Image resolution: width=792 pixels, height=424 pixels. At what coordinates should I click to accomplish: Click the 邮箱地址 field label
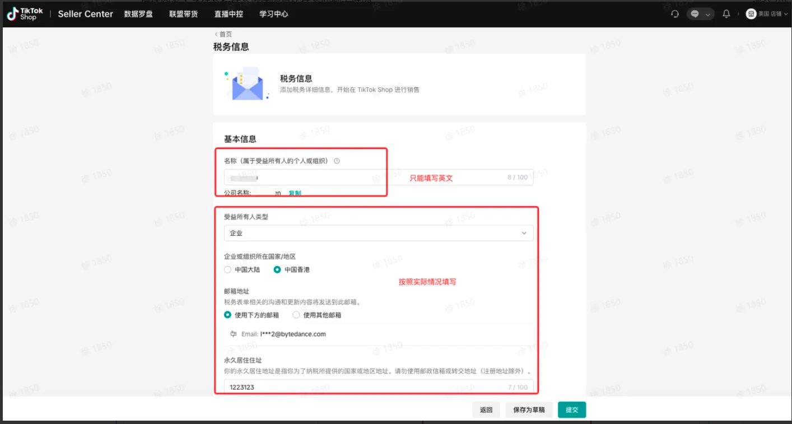236,291
